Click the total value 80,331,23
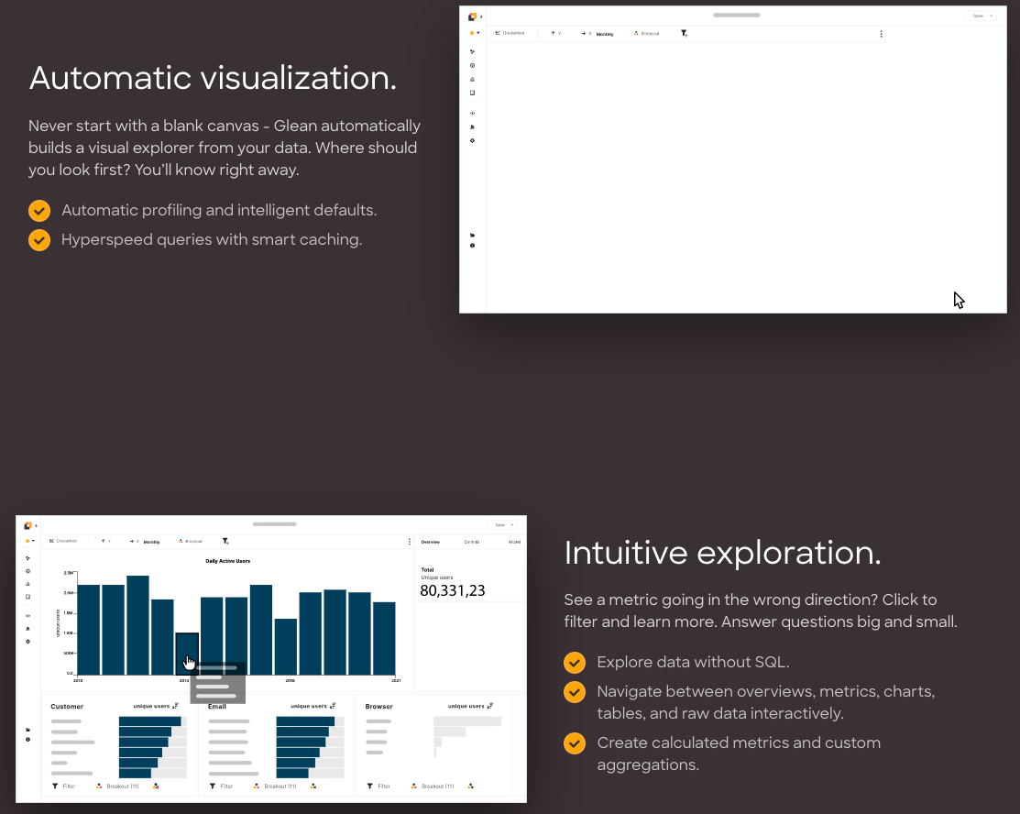This screenshot has width=1020, height=814. [x=453, y=590]
